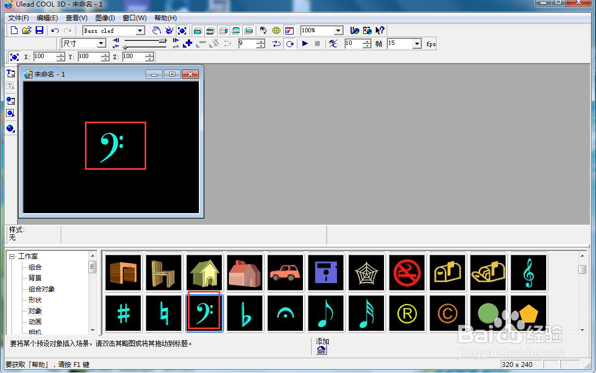Add a key frame with plus icon
This screenshot has height=373, width=596.
[x=188, y=44]
